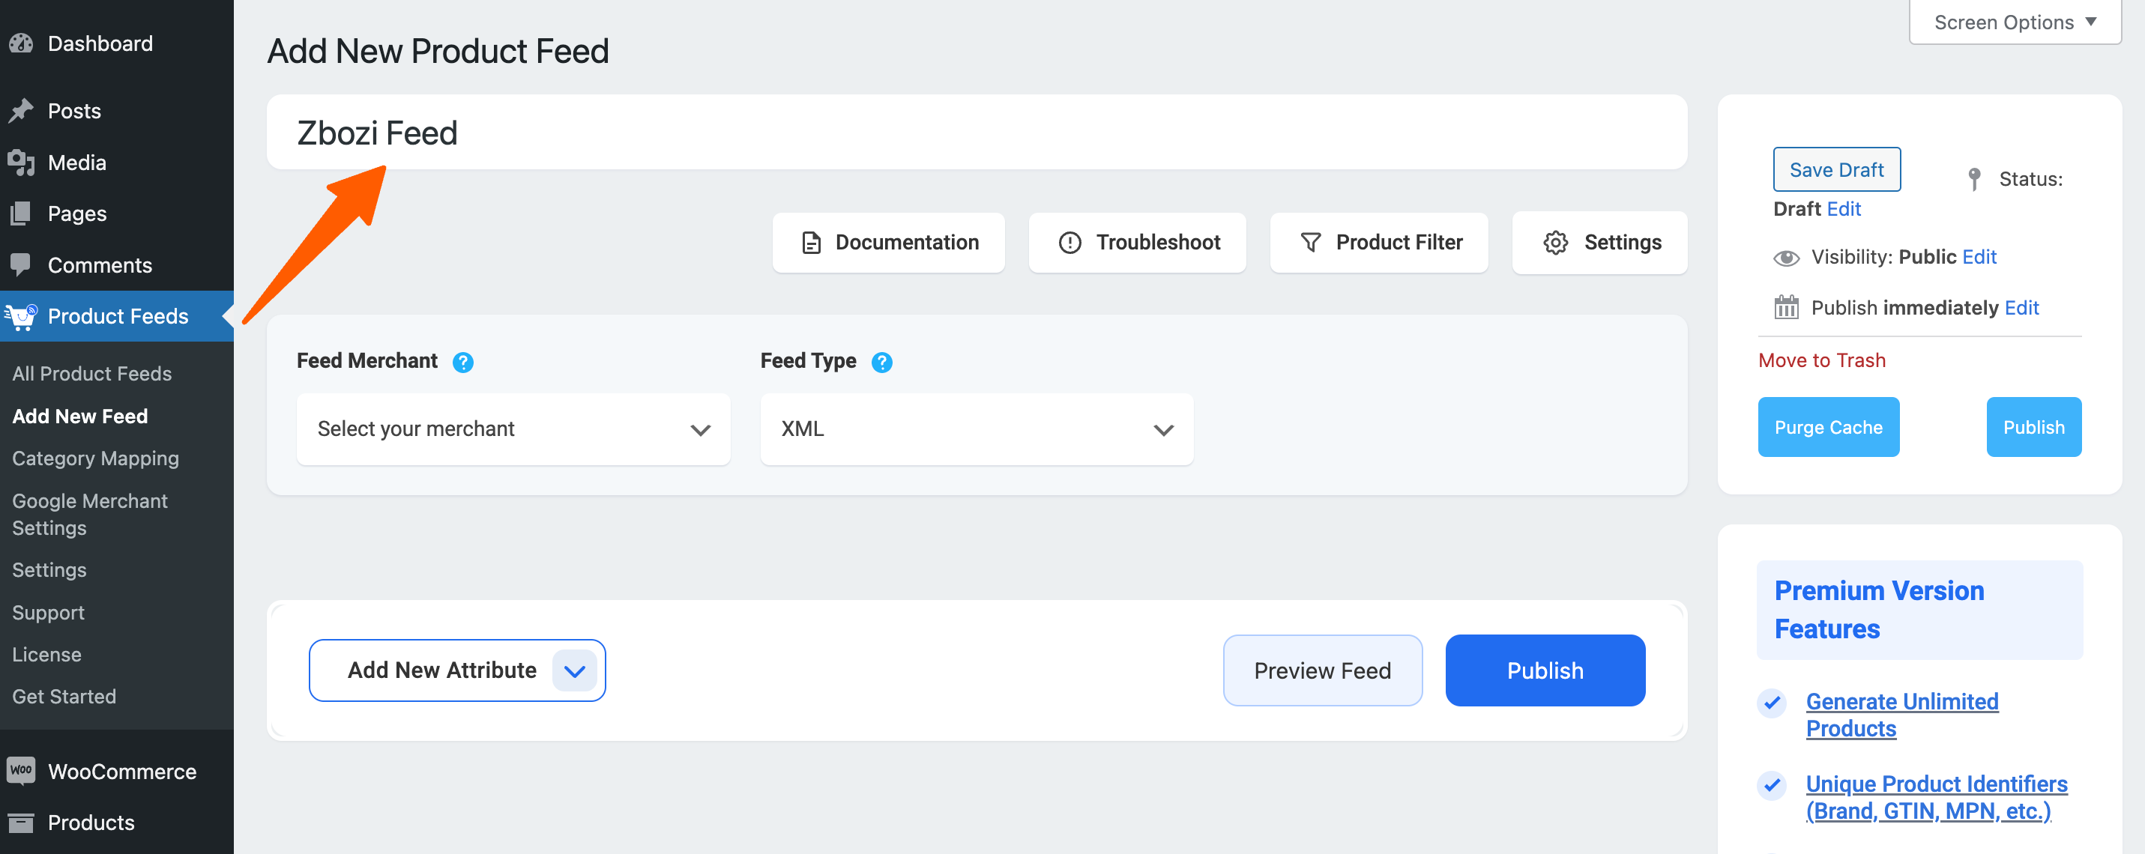Open the Support submenu
Viewport: 2145px width, 854px height.
pos(48,613)
